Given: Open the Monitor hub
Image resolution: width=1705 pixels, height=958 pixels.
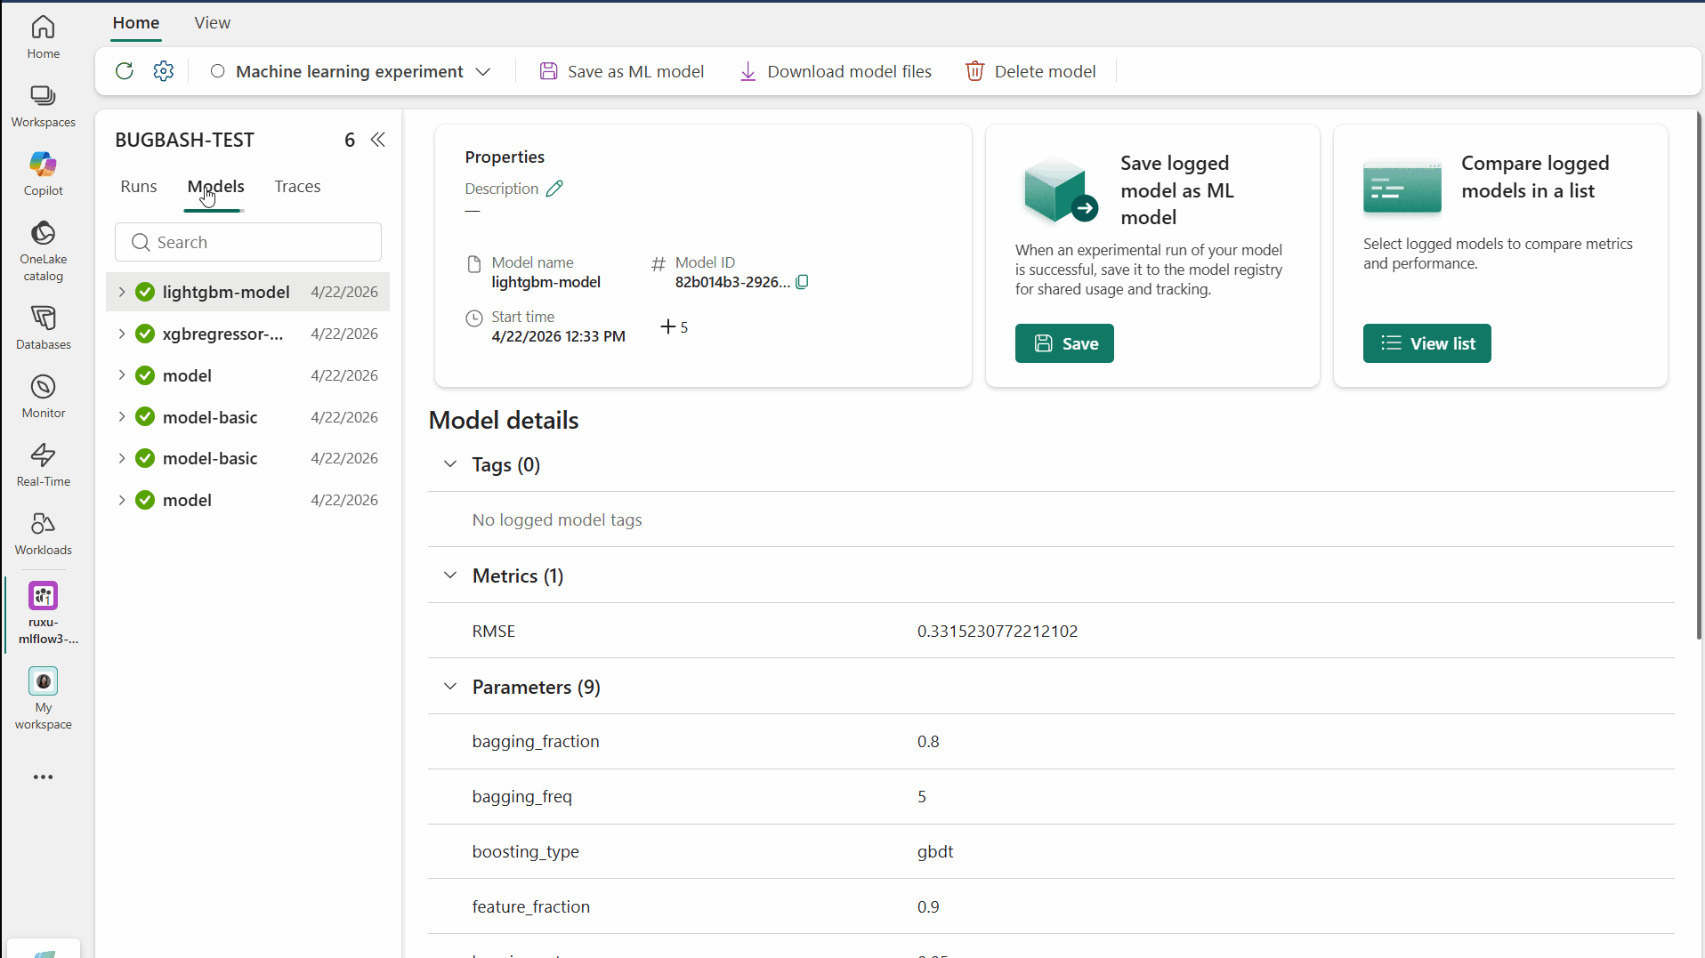Looking at the screenshot, I should click(x=43, y=397).
